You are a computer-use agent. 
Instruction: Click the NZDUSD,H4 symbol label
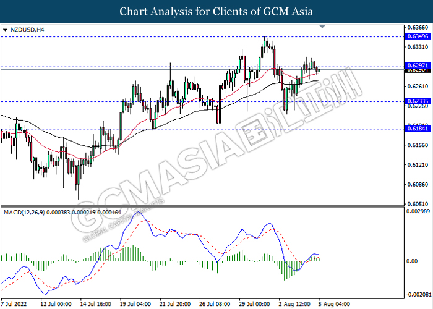[27, 30]
